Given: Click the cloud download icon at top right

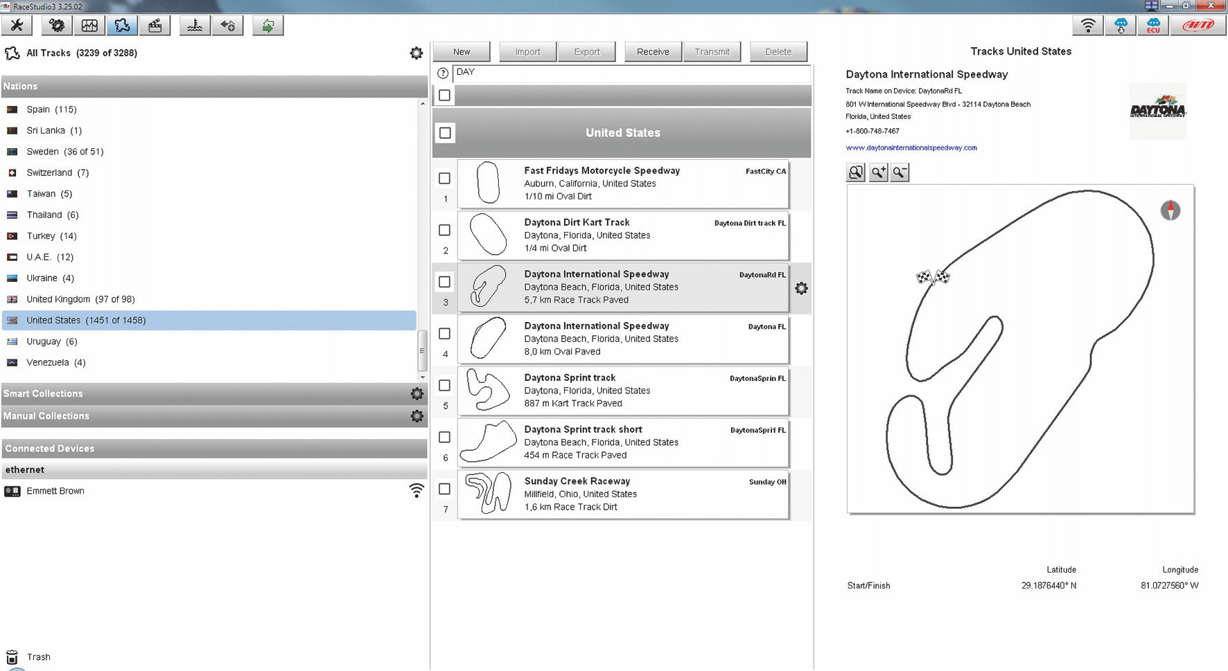Looking at the screenshot, I should [1121, 26].
